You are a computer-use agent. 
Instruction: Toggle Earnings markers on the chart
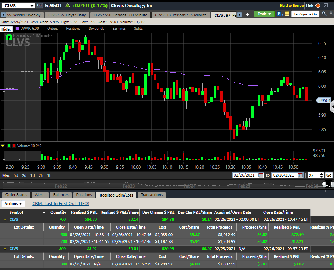pyautogui.click(x=119, y=29)
